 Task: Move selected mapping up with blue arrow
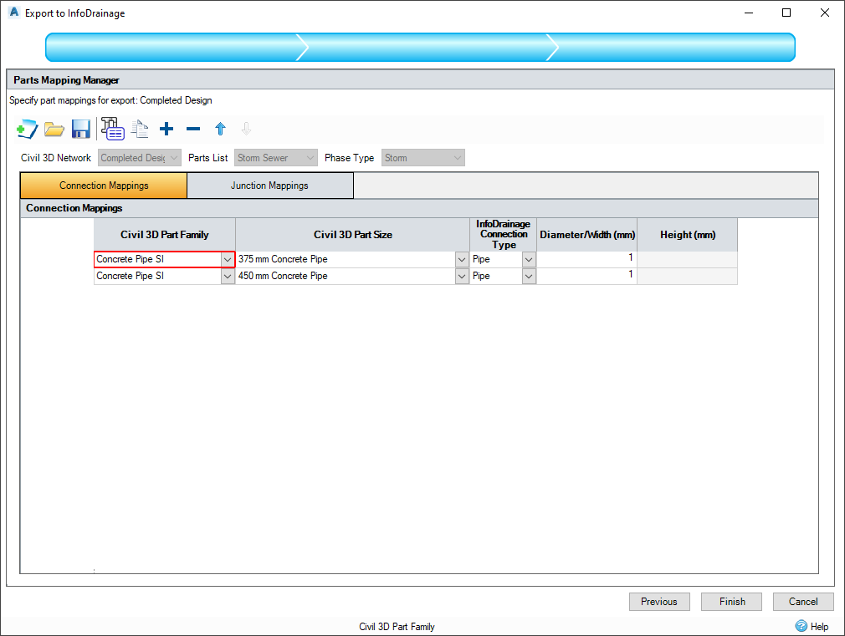point(220,129)
